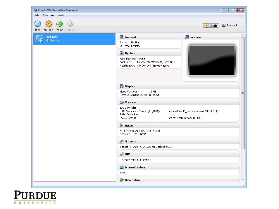Click the Adapter 1 network description line
The width and height of the screenshot is (279, 209).
pos(146,147)
